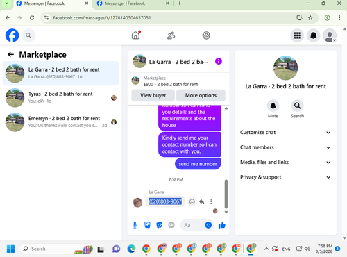This screenshot has width=347, height=257.
Task: Open the Facebook menu grid icon
Action: pos(297,35)
